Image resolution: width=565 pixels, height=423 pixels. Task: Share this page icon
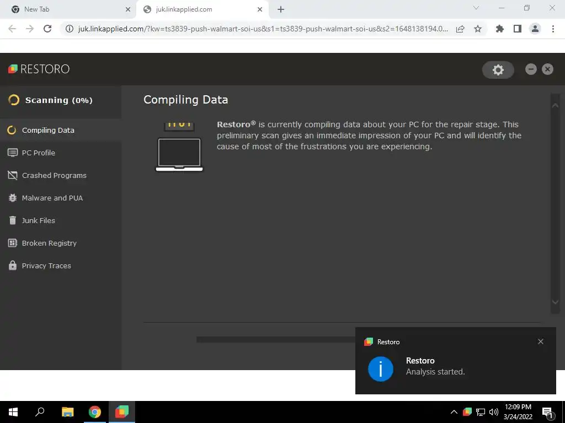point(460,29)
